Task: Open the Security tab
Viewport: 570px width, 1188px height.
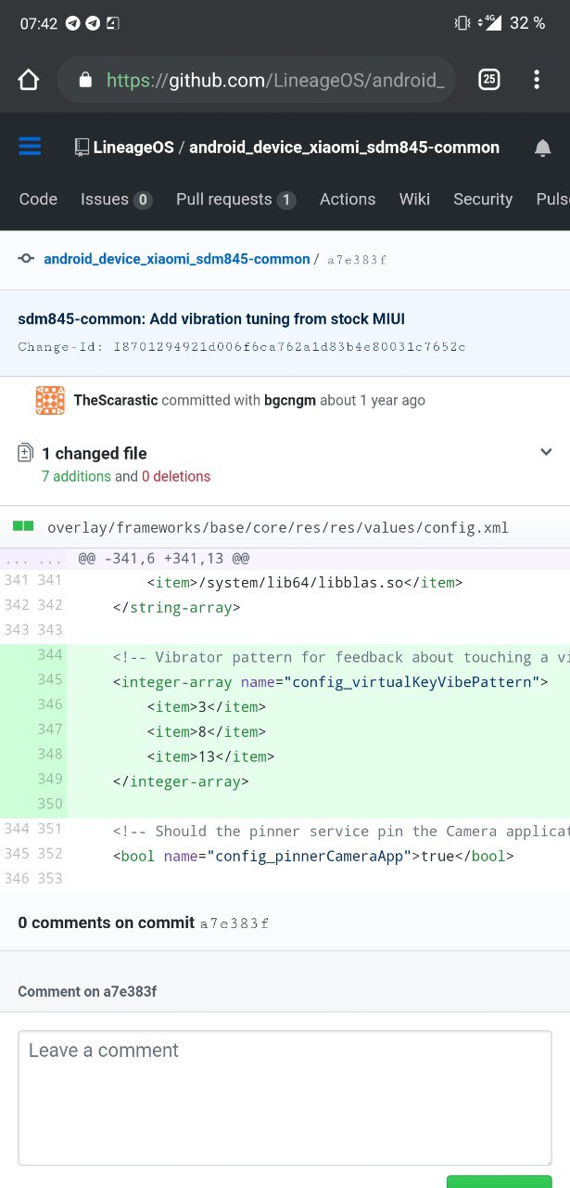Action: (483, 199)
